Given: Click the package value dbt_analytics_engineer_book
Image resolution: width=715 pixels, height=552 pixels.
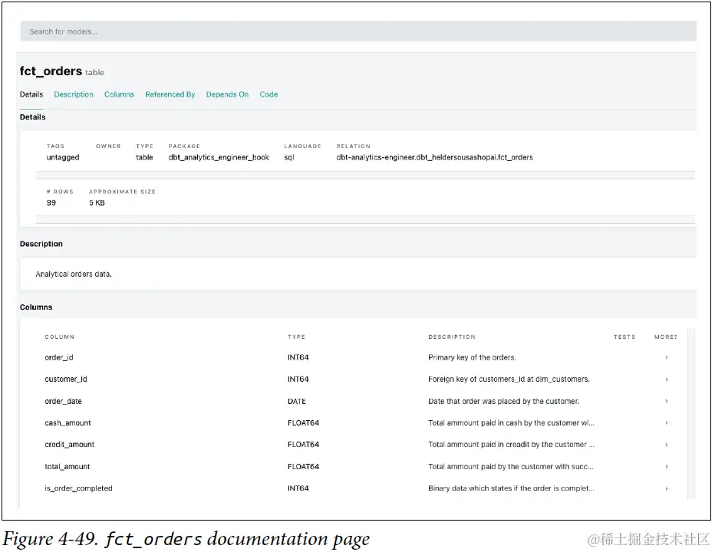Looking at the screenshot, I should point(219,157).
